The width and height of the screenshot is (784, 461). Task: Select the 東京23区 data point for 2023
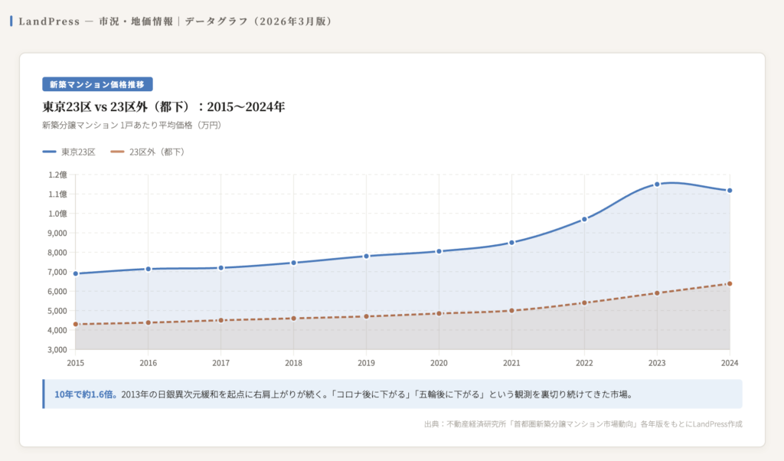point(657,185)
